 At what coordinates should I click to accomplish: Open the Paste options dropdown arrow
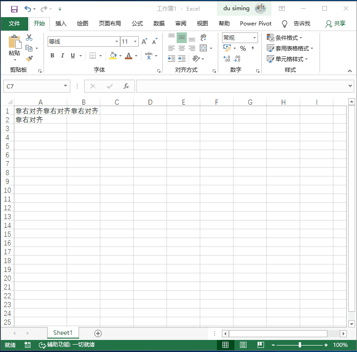click(15, 60)
